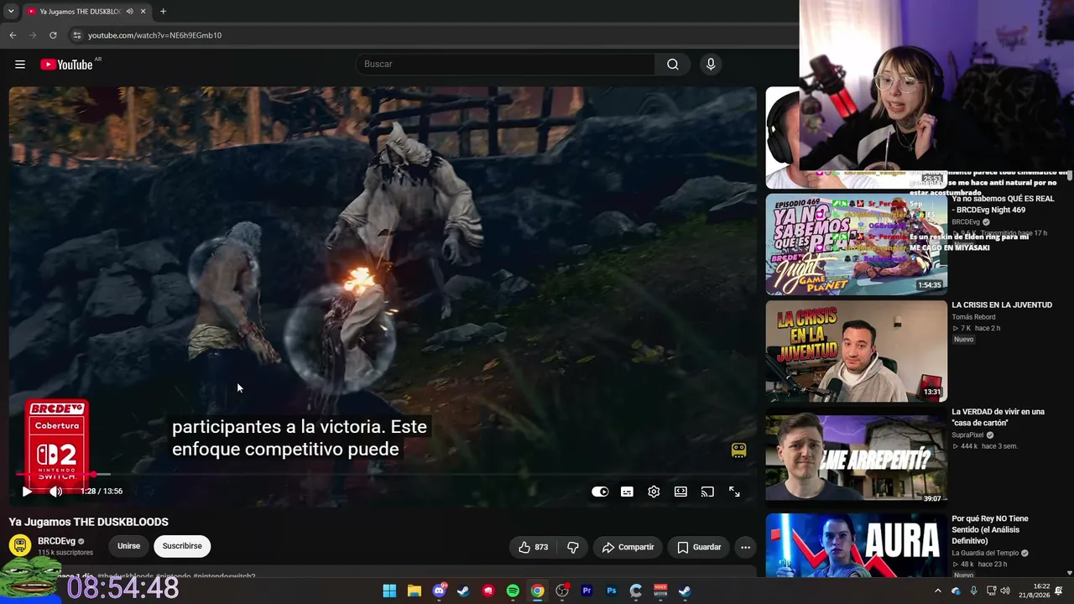The image size is (1074, 604).
Task: Open File Explorer from taskbar
Action: pyautogui.click(x=414, y=591)
